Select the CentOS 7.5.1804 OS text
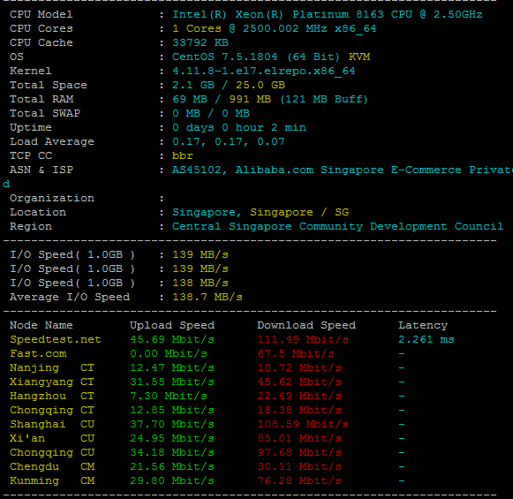The width and height of the screenshot is (513, 499). point(225,57)
